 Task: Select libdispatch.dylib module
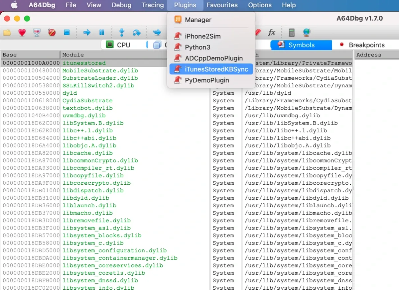93,190
